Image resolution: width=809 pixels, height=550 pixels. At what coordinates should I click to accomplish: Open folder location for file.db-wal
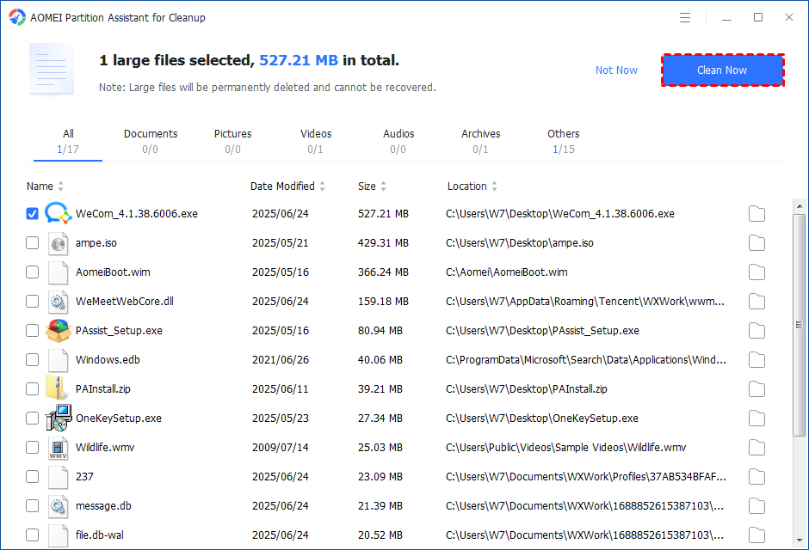(x=757, y=535)
